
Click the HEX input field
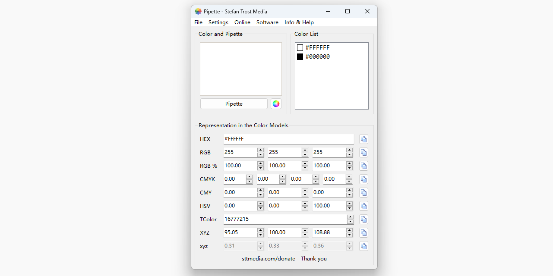coord(288,139)
